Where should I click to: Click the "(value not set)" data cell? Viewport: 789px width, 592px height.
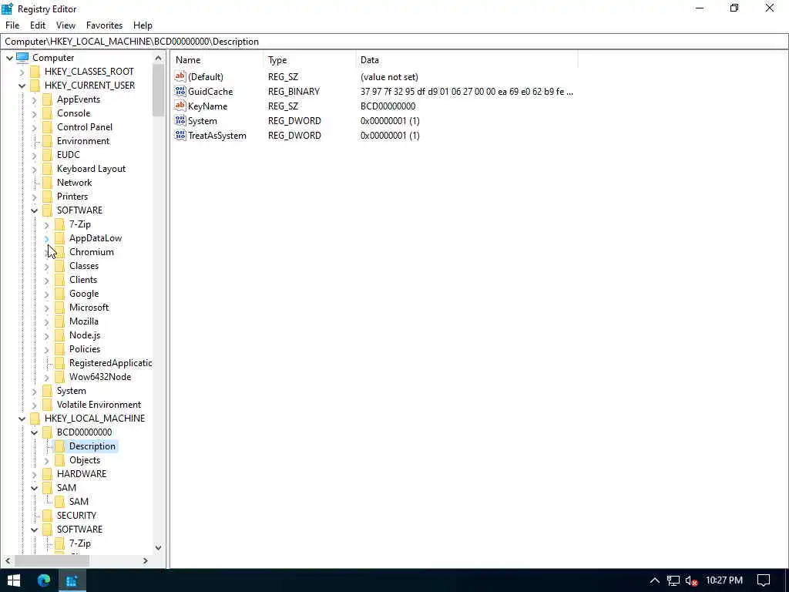[389, 77]
